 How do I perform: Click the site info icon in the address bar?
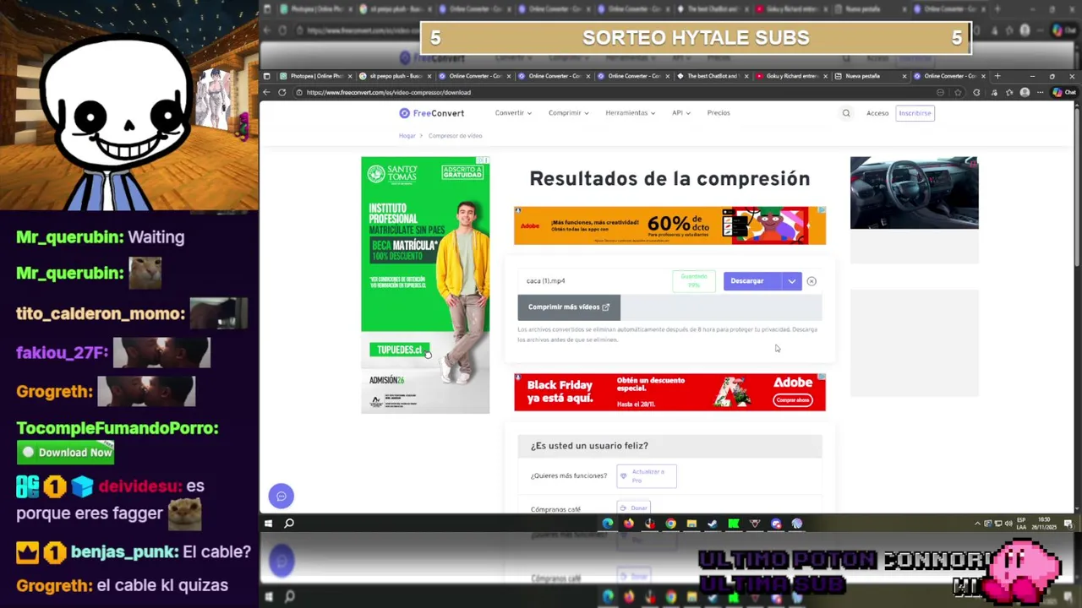point(300,92)
